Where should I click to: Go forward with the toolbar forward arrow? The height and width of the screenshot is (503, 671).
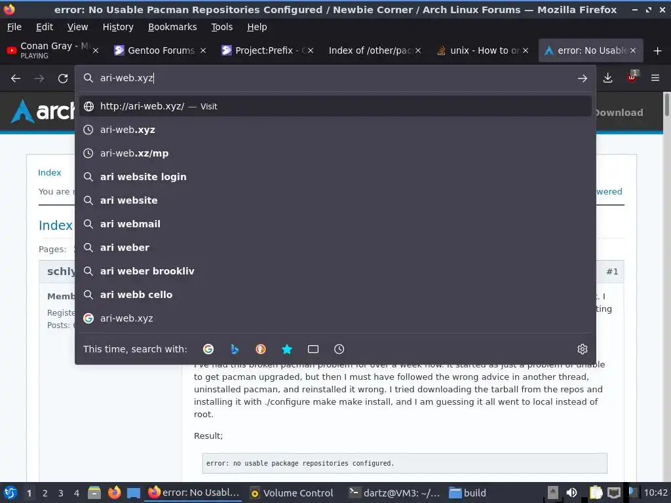(39, 79)
